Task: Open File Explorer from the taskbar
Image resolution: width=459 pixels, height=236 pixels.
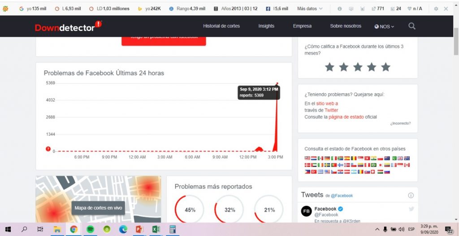Action: (57, 229)
